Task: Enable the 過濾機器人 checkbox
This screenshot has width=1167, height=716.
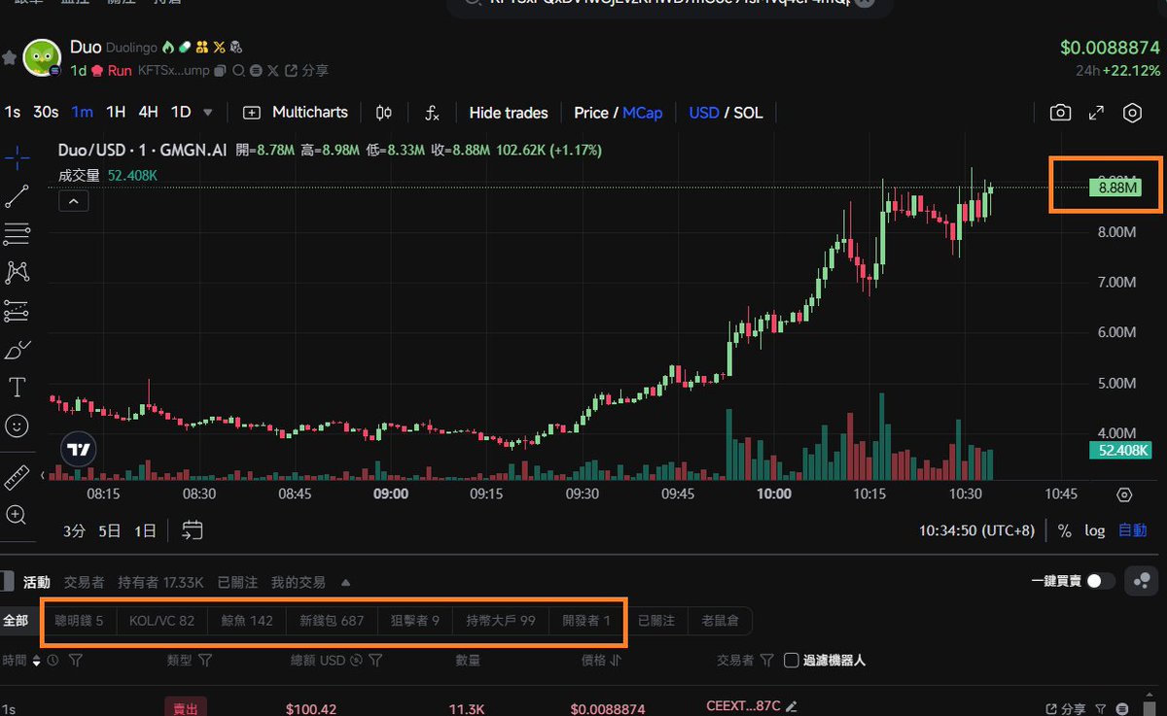Action: click(x=791, y=660)
